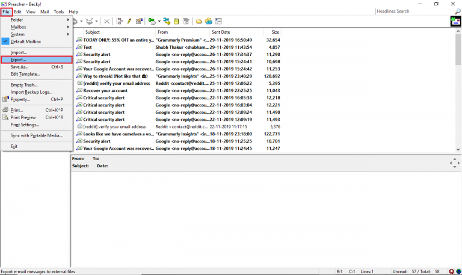462x275 pixels.
Task: Click the red Q status bar icon
Action: (451, 271)
